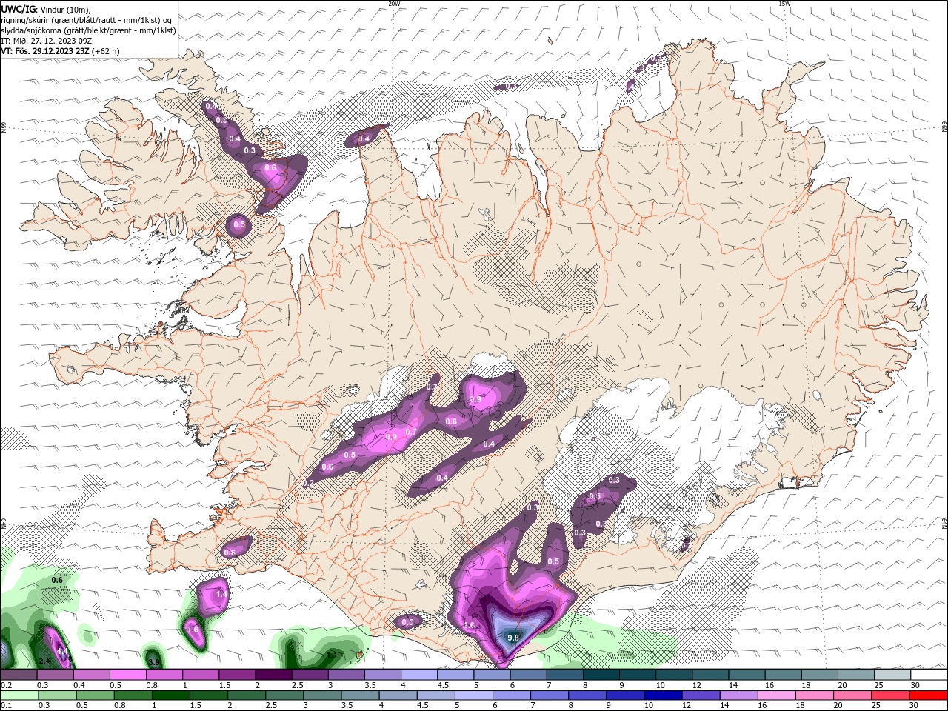Click the 9.8 peak precipitation value on map
The height and width of the screenshot is (711, 948).
[513, 637]
